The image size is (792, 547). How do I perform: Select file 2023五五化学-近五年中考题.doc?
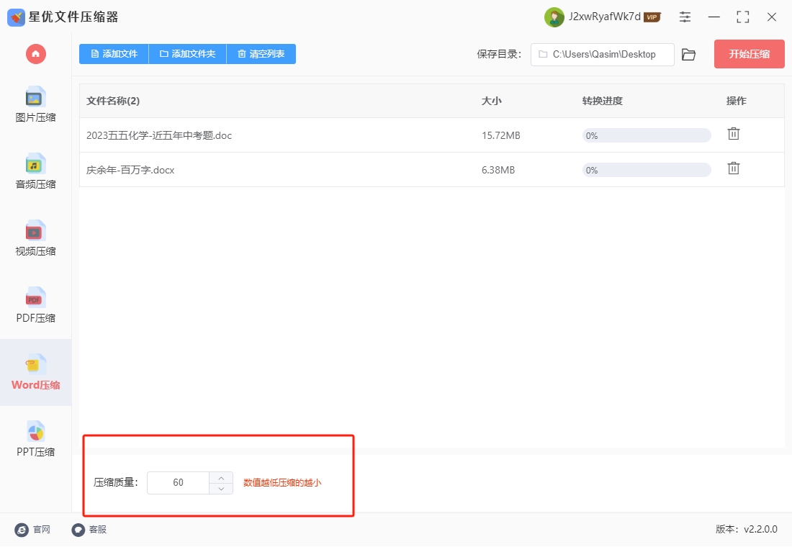tap(159, 135)
